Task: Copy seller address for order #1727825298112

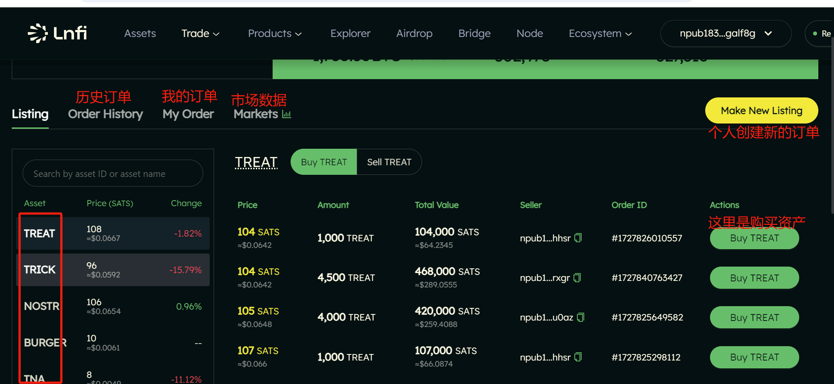Action: point(578,357)
